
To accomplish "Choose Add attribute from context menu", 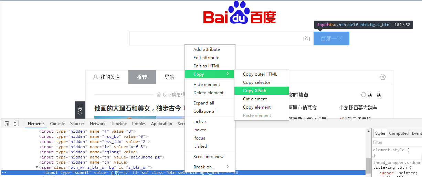I will [210, 49].
